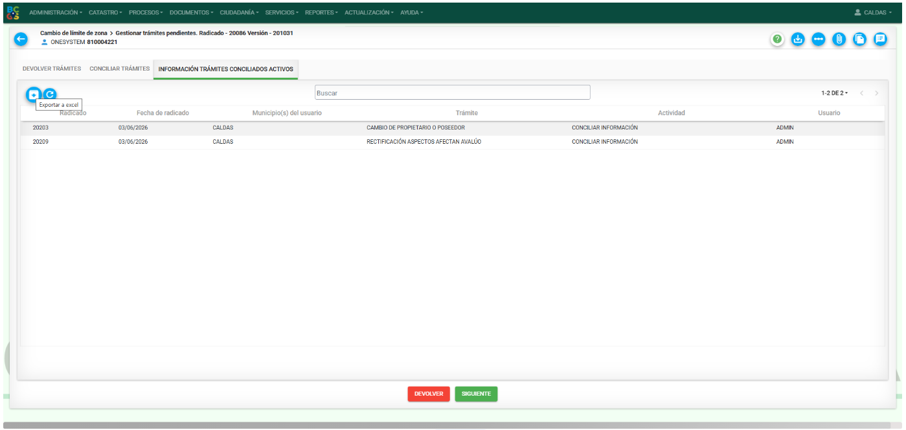The height and width of the screenshot is (430, 906).
Task: Click ADMIN user in row 20209
Action: tap(785, 142)
